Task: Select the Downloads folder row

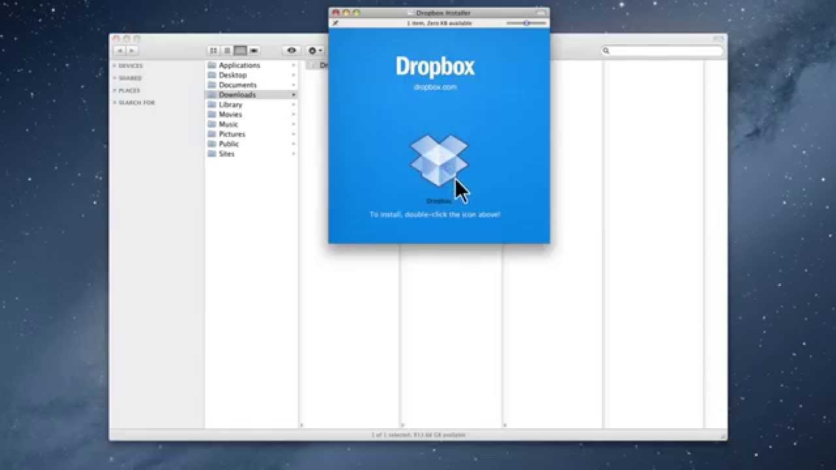Action: point(251,95)
